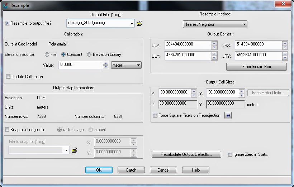Close the Resample dialog window
Screen dimensions: 294x187
point(283,4)
